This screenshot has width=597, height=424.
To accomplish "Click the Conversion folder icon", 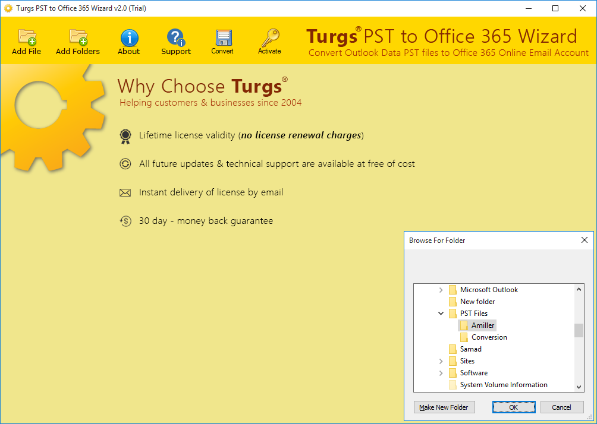I will [x=464, y=337].
